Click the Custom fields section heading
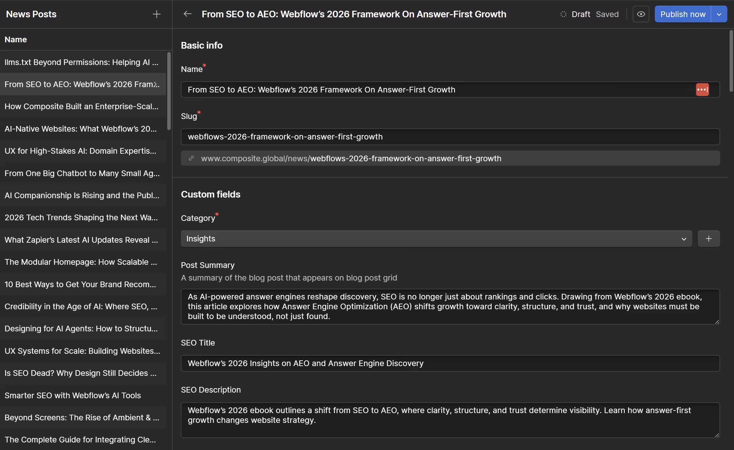This screenshot has width=734, height=450. (x=210, y=194)
